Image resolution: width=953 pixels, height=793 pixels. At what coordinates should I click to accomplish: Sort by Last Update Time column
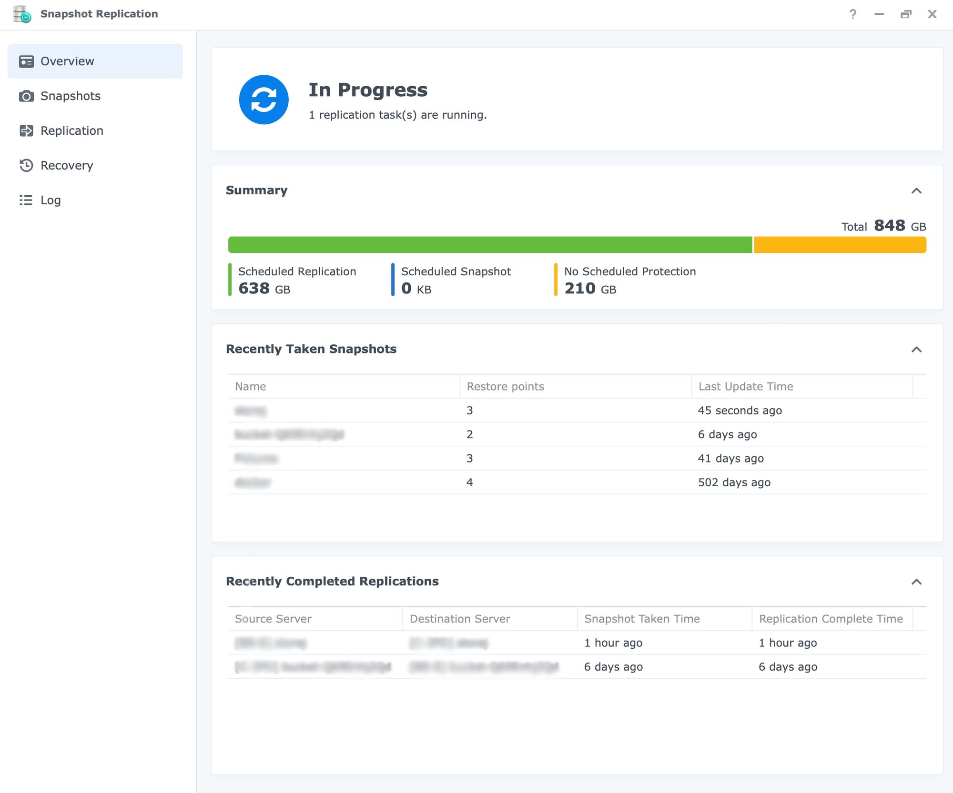745,386
